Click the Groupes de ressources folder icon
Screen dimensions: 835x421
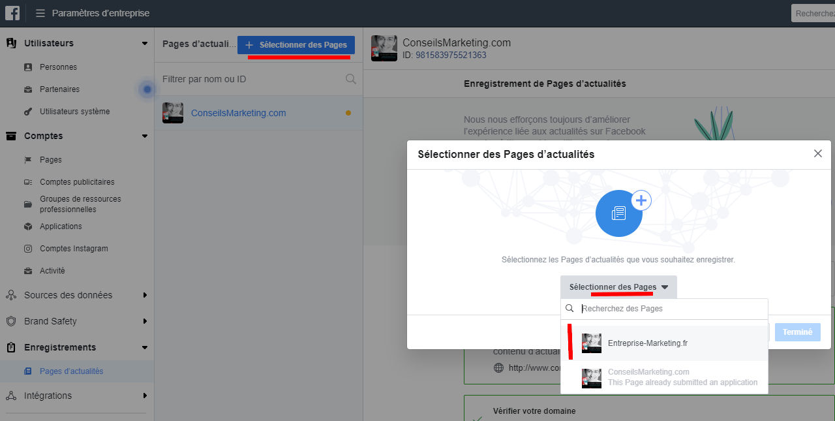click(x=28, y=204)
